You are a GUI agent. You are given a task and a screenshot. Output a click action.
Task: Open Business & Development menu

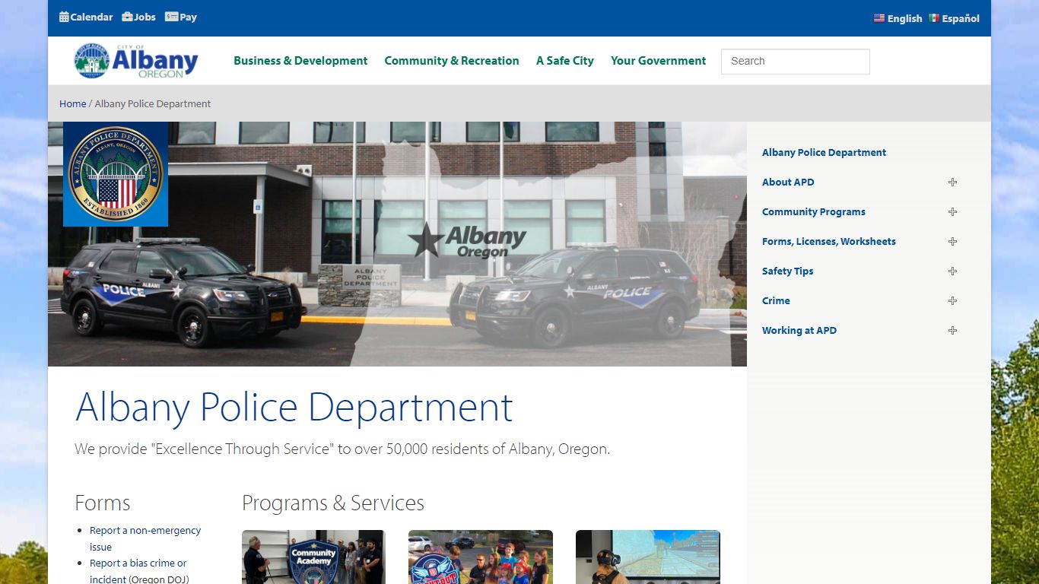point(300,61)
